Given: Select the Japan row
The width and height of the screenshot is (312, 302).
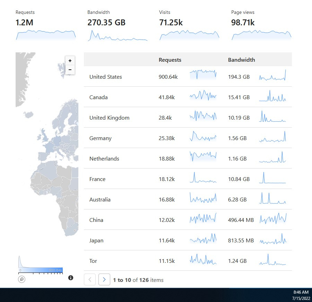Looking at the screenshot, I should 188,241.
